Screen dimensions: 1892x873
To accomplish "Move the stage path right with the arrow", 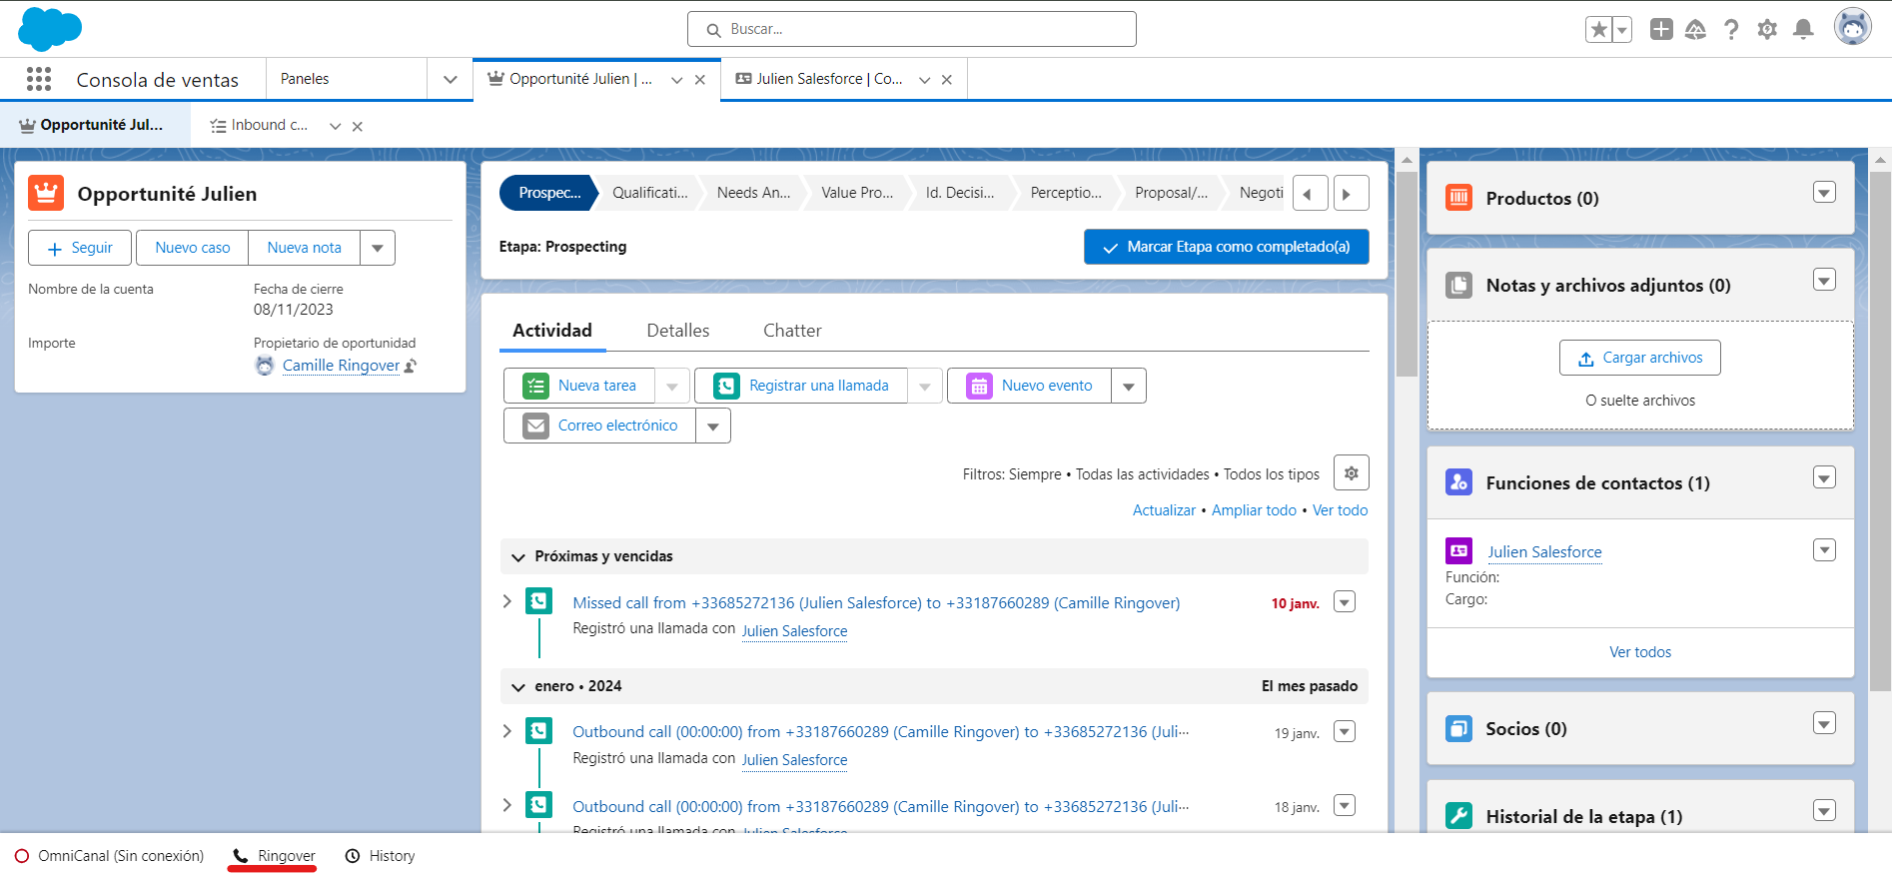I will click(x=1350, y=193).
